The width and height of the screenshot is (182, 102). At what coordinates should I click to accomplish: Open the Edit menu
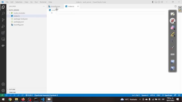tap(12, 2)
